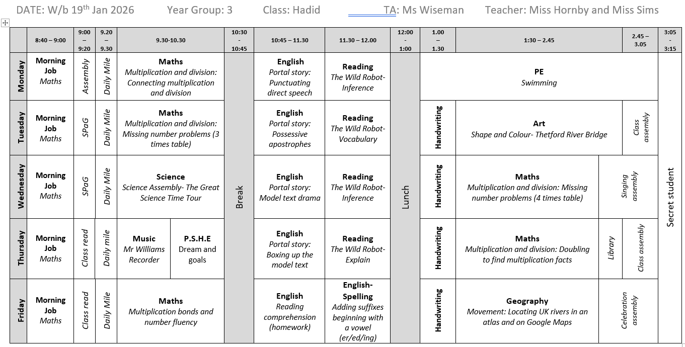Click the Break column cell
685x347 pixels.
click(x=239, y=197)
